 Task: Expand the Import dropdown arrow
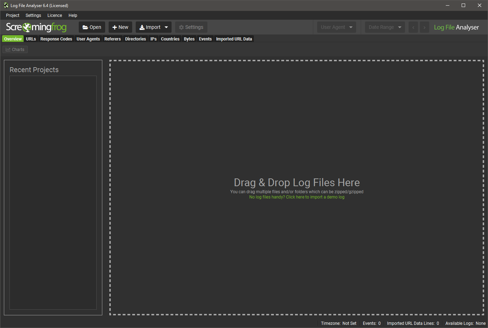(166, 27)
